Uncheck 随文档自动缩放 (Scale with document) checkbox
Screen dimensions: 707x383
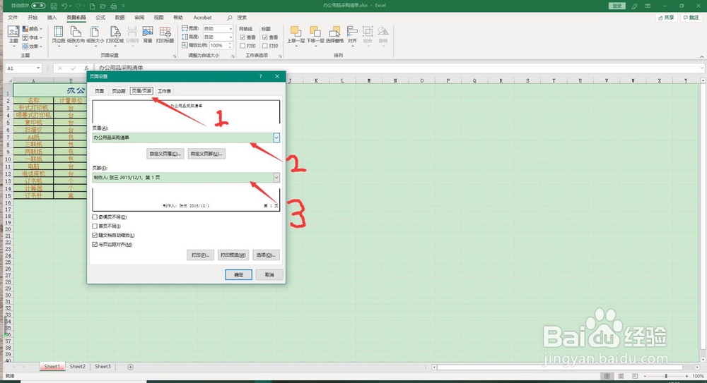pyautogui.click(x=95, y=235)
